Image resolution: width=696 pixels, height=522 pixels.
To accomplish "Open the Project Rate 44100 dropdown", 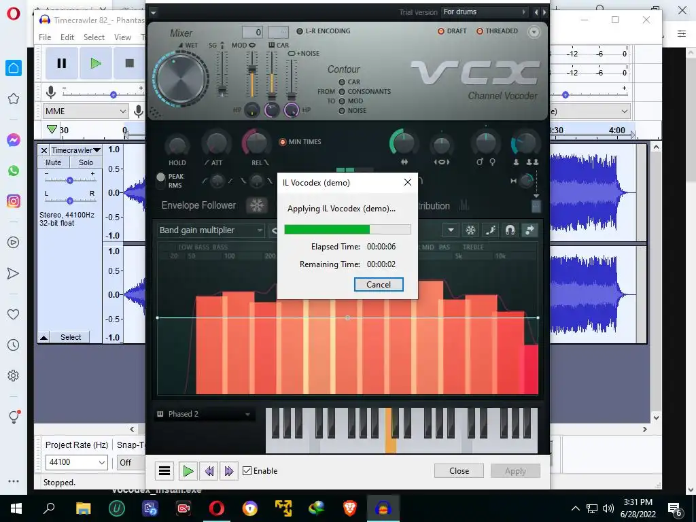I will [76, 462].
